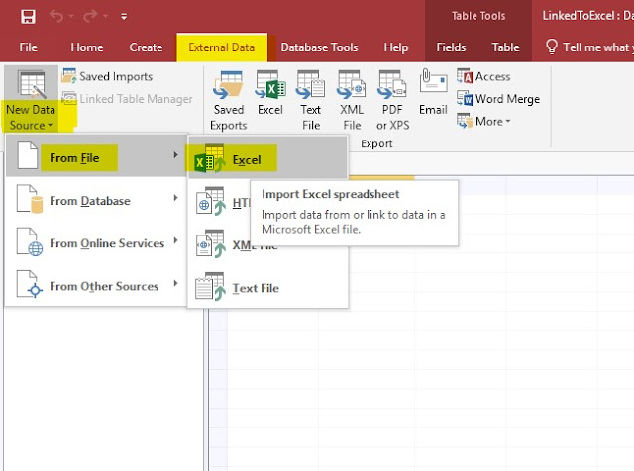Open the File tab

(x=28, y=47)
